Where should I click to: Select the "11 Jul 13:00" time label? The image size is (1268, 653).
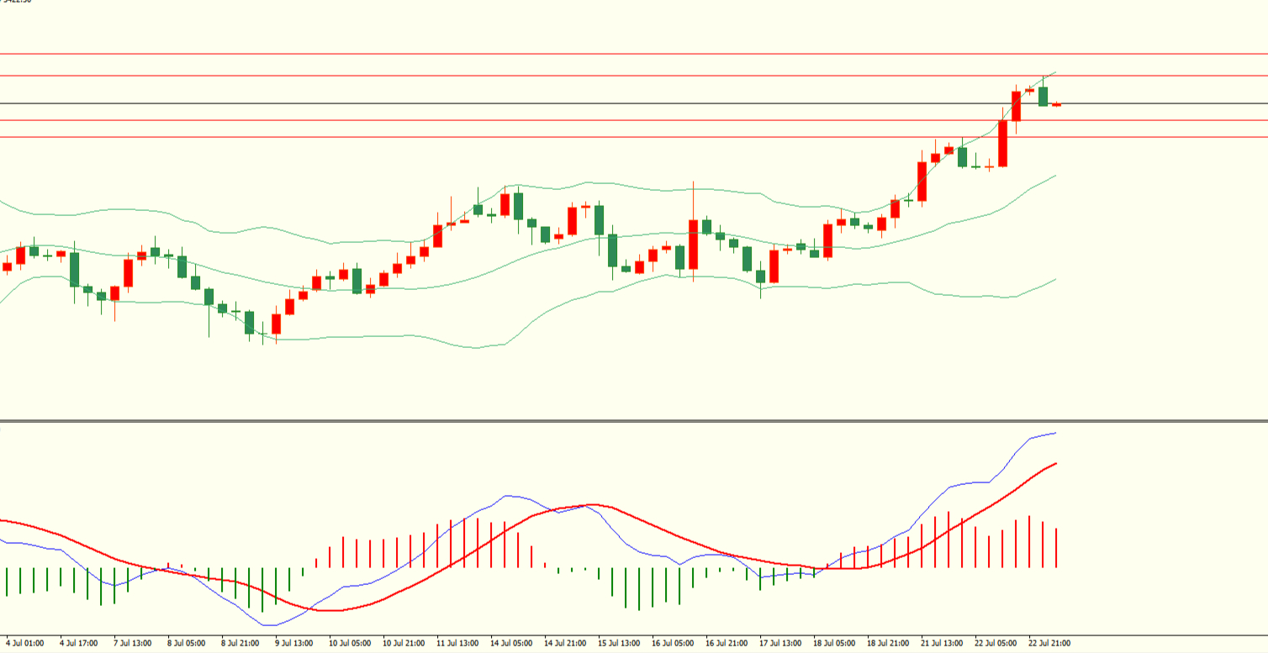tap(457, 644)
